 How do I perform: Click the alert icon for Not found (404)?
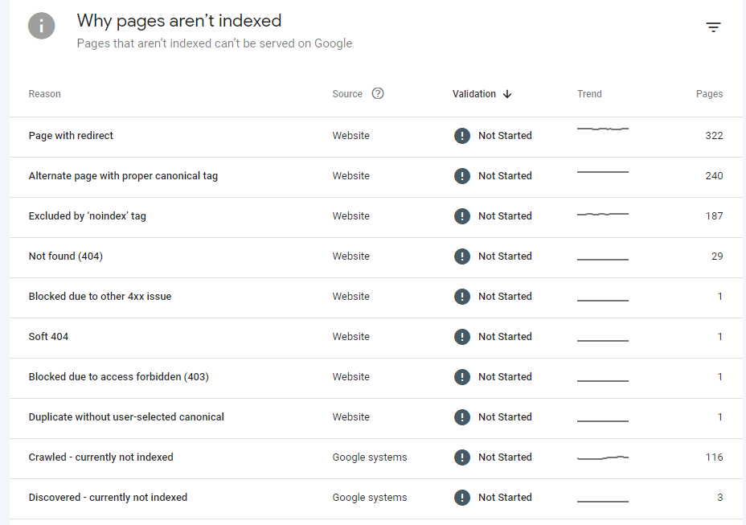pyautogui.click(x=461, y=256)
